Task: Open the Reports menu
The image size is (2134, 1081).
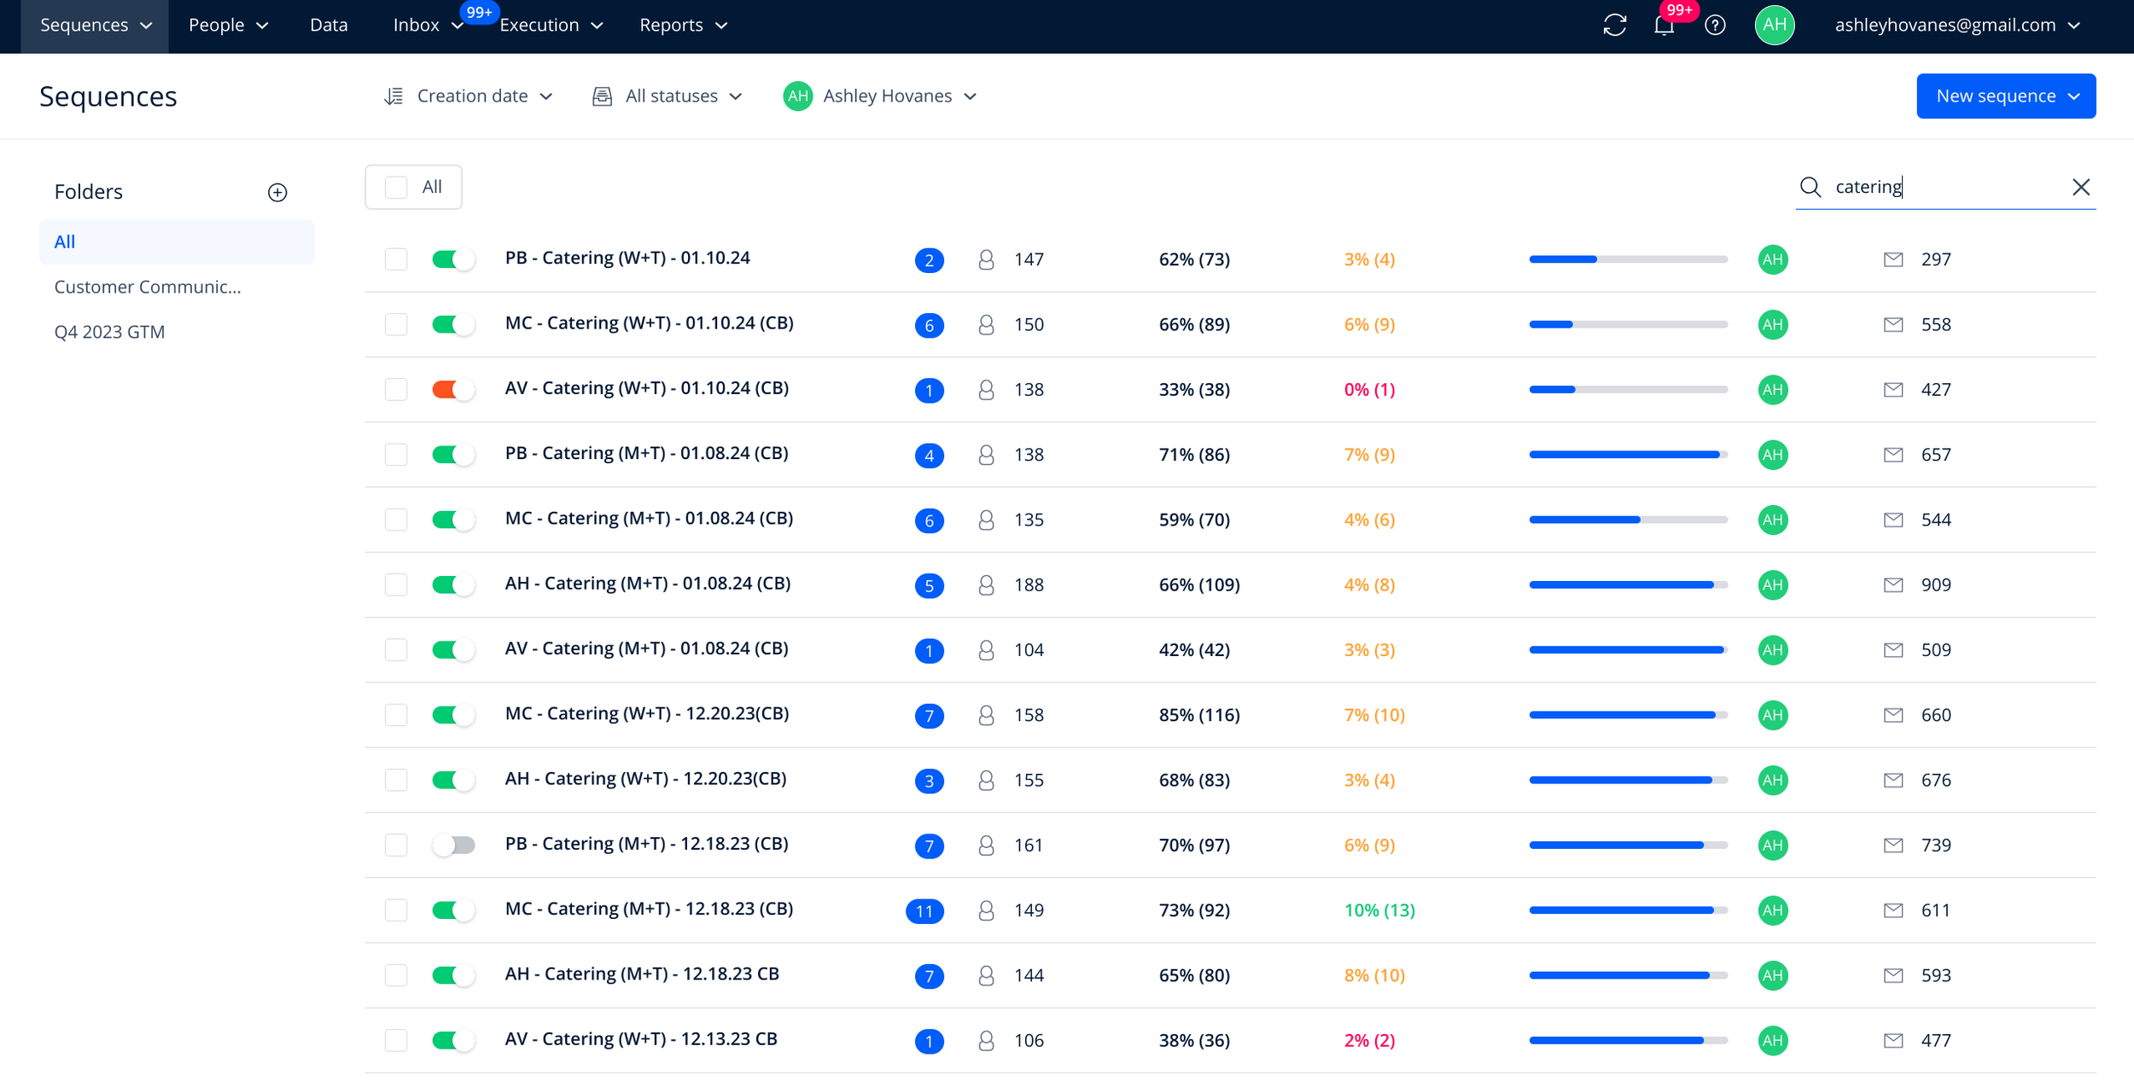Action: [x=684, y=26]
